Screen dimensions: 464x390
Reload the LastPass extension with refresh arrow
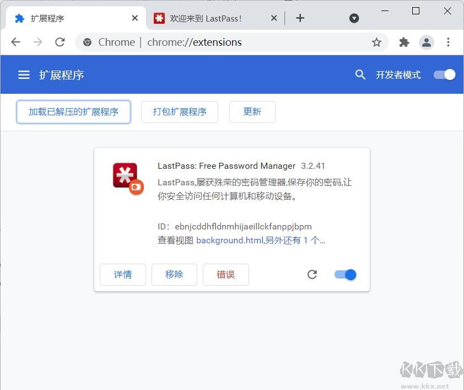[x=312, y=274]
